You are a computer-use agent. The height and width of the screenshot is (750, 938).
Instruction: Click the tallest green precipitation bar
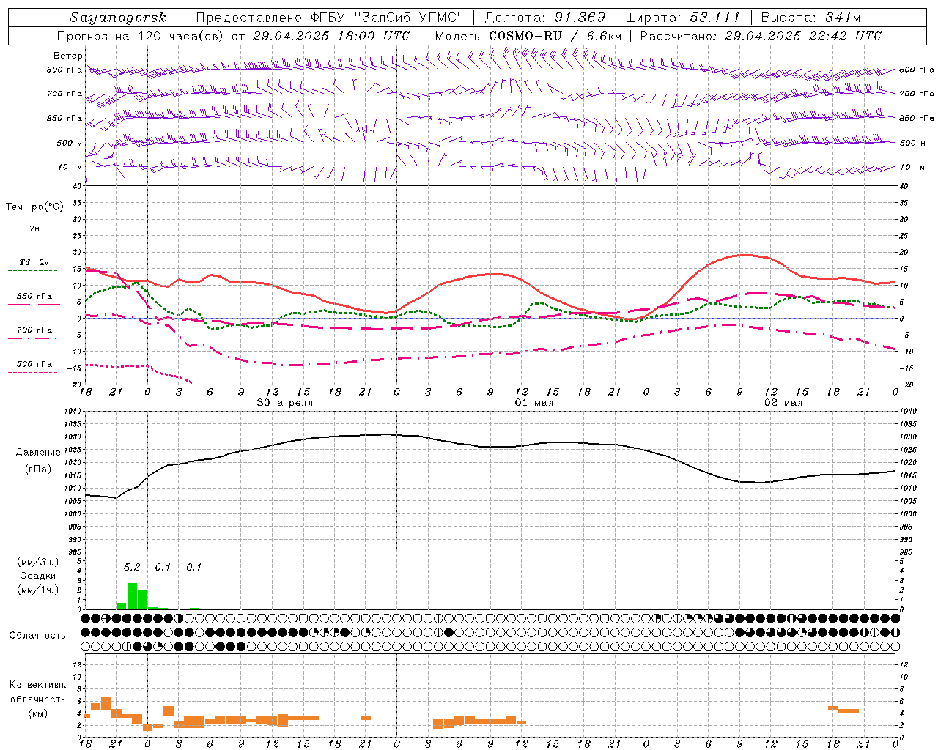[x=132, y=596]
